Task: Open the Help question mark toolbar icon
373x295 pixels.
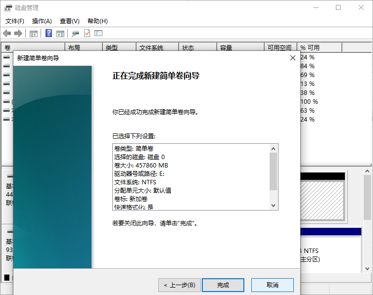Action: coord(49,33)
